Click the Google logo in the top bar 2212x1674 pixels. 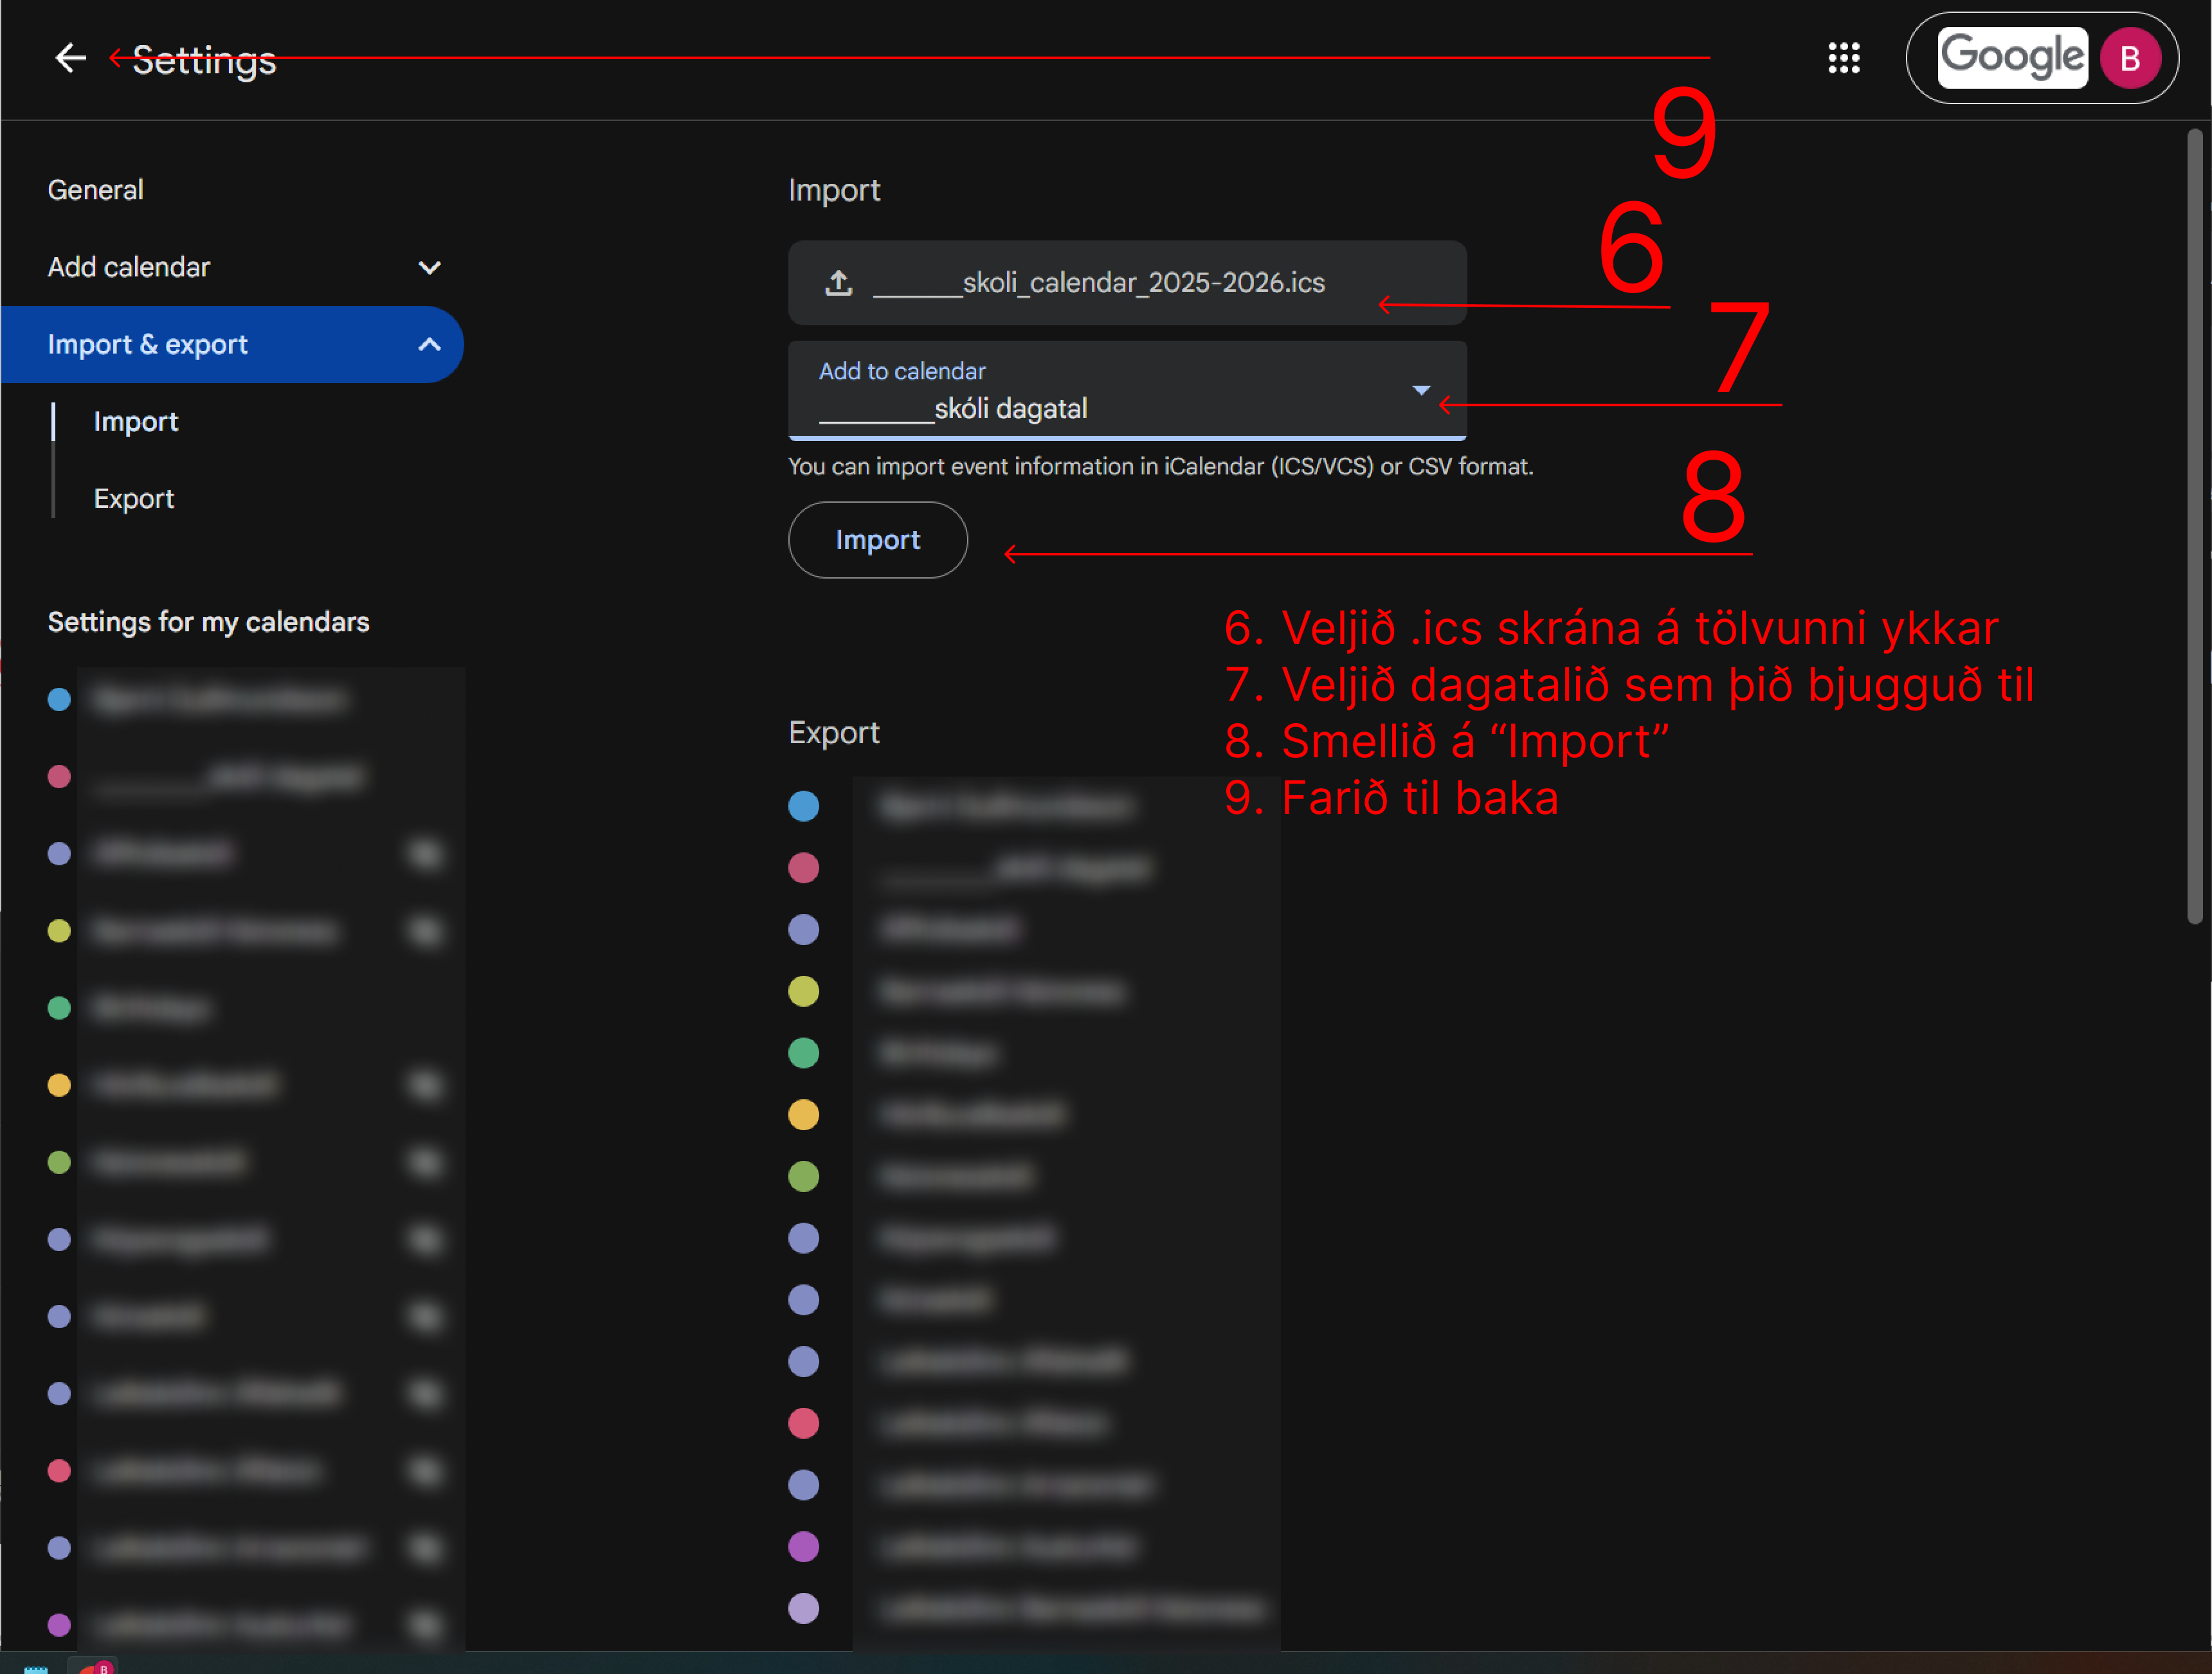[2012, 57]
